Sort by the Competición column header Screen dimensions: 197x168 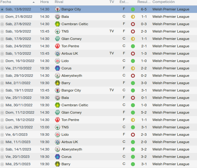click(164, 2)
